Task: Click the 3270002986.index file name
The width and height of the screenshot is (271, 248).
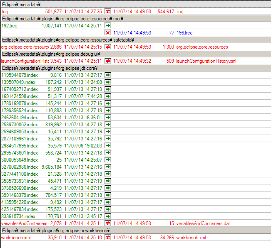Action: tap(20, 167)
